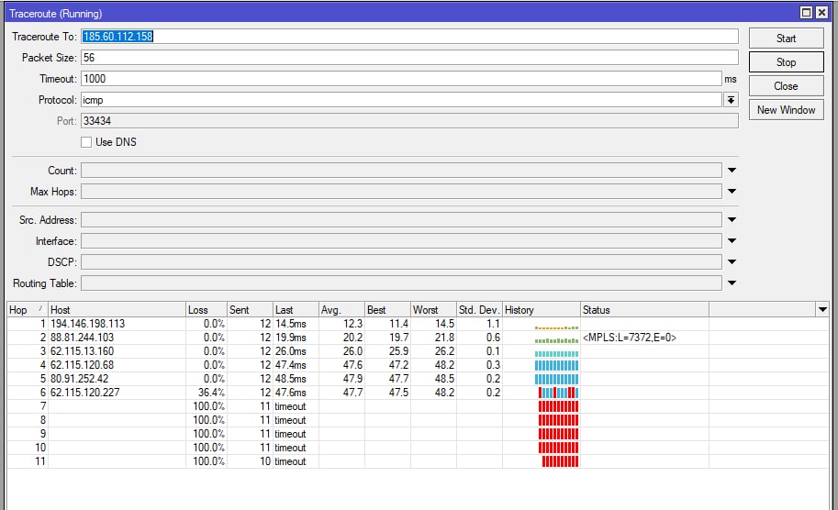Expand the Max Hops field arrow

pyautogui.click(x=732, y=191)
